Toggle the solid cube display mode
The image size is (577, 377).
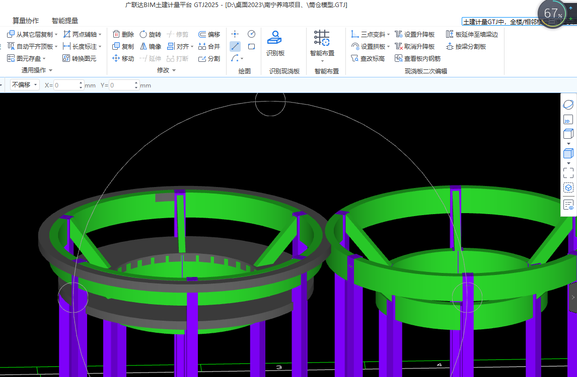coord(568,153)
